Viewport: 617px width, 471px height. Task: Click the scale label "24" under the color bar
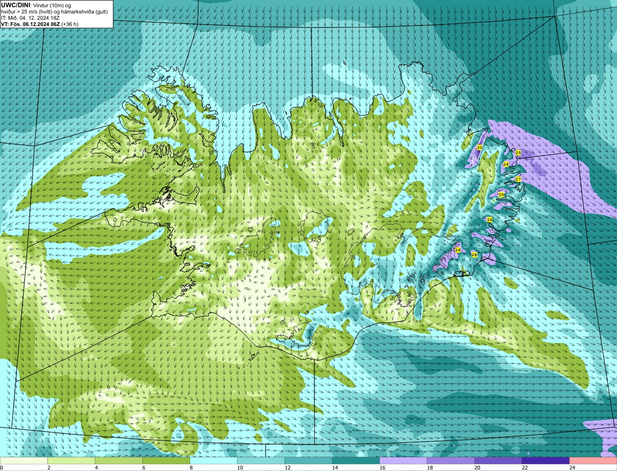click(x=571, y=468)
